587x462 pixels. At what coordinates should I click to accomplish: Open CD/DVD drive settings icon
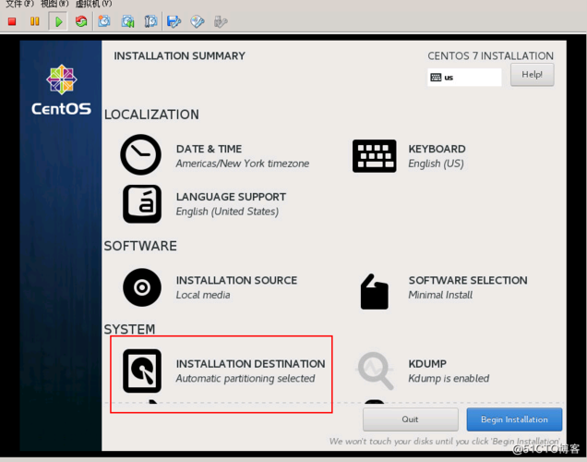198,21
